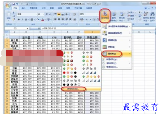Select 3 Traffic Lights rimmed icon set
Image resolution: width=161 pixels, height=117 pixels.
click(x=68, y=61)
